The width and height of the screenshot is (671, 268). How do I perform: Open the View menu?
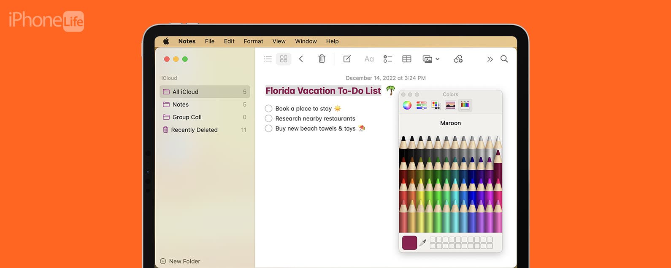pos(279,41)
